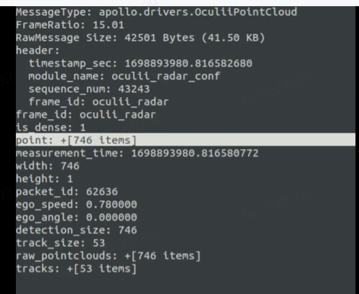This screenshot has width=359, height=294.
Task: Click the MessageType OculiiPointCloud line
Action: (x=156, y=12)
